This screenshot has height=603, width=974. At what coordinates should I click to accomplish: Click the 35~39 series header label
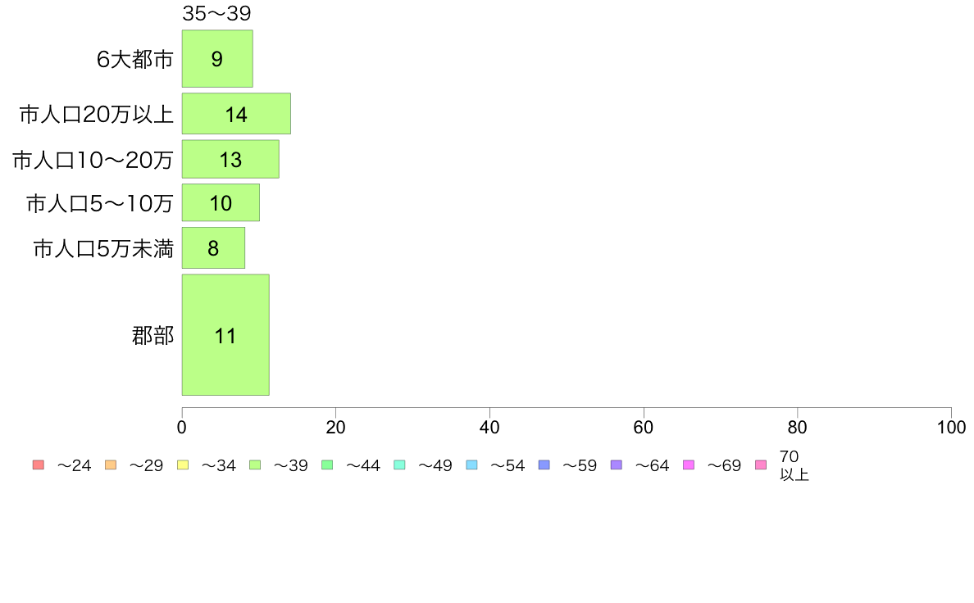[x=216, y=13]
